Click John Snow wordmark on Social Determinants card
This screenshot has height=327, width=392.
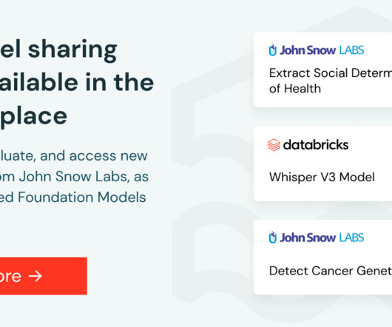pos(308,50)
